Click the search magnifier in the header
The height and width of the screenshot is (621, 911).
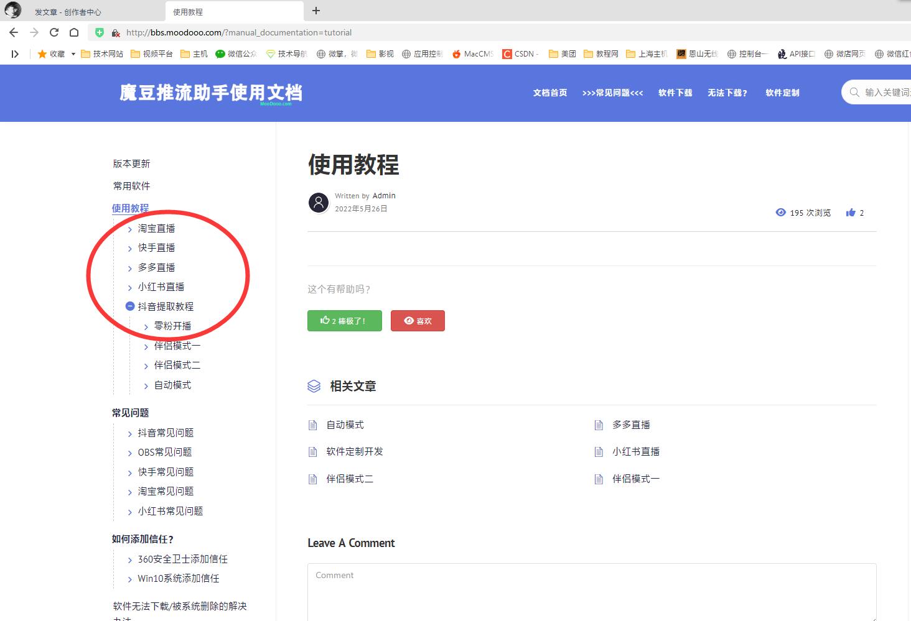click(x=853, y=92)
